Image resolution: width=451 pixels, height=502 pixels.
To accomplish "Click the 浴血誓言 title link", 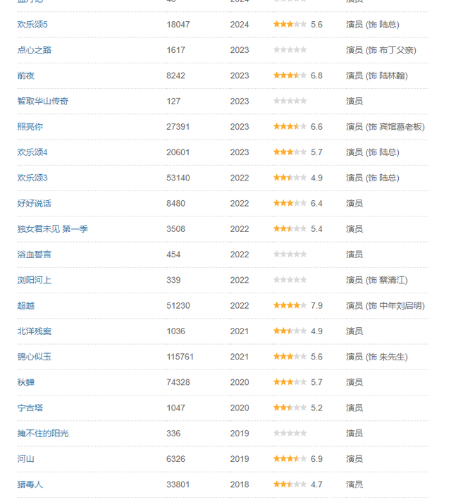I will pos(35,255).
